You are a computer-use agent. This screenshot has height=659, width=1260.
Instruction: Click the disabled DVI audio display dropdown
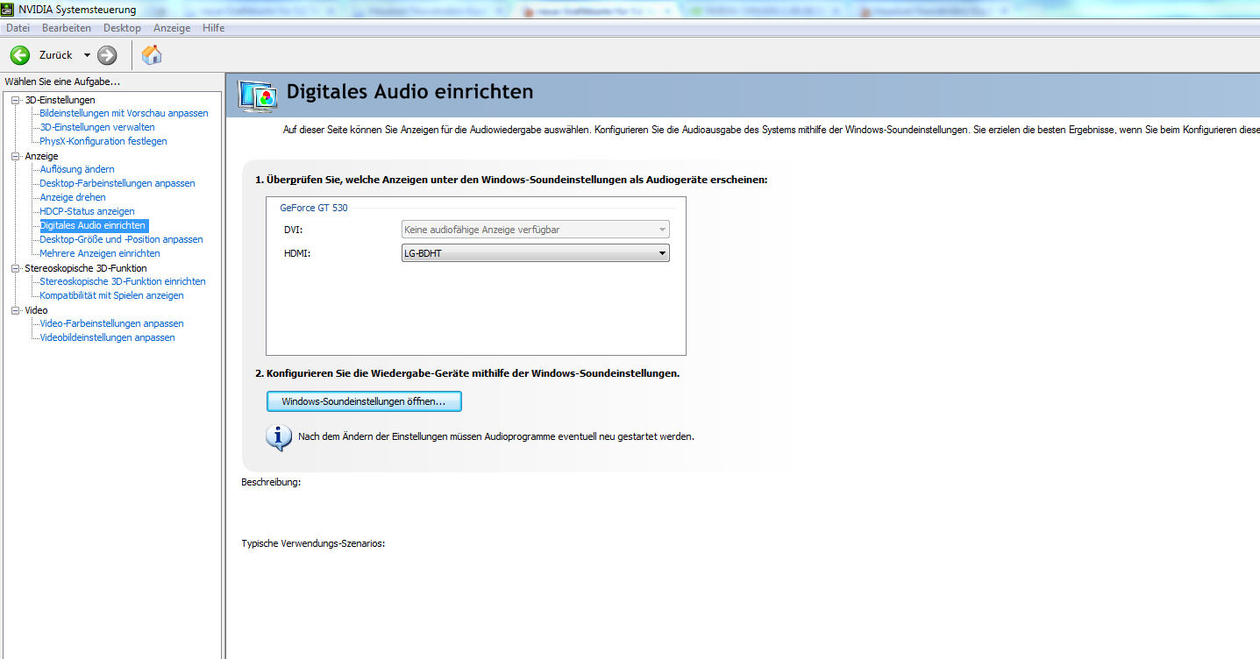(536, 230)
